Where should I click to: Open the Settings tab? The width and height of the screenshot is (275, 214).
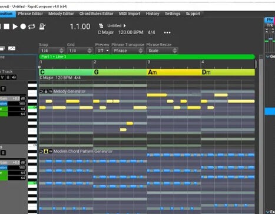173,14
